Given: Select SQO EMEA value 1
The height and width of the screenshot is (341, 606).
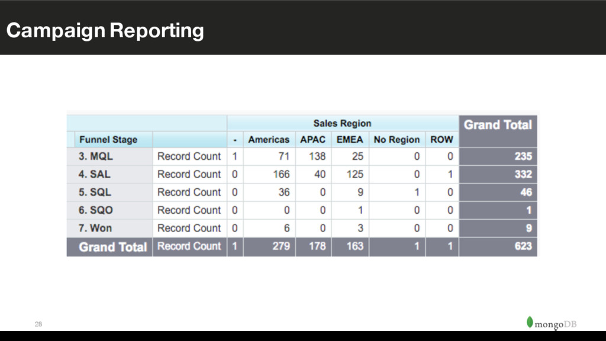Looking at the screenshot, I should (360, 210).
